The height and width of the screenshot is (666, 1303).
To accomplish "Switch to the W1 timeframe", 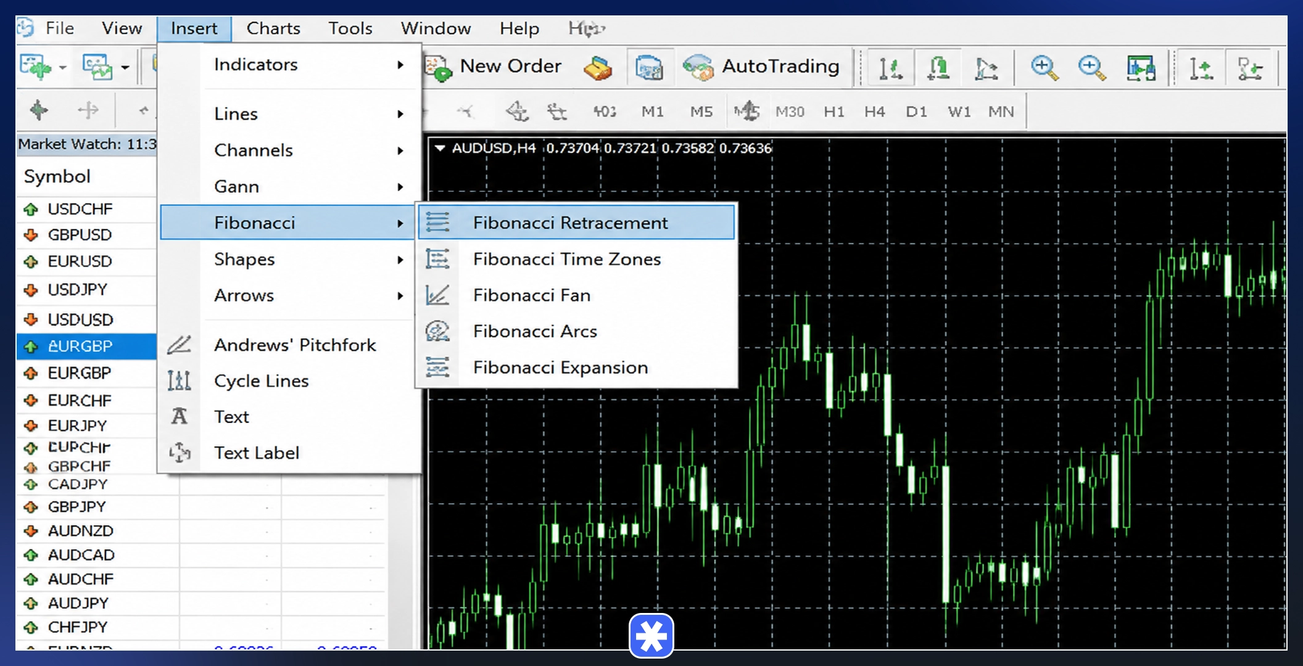I will pyautogui.click(x=959, y=112).
